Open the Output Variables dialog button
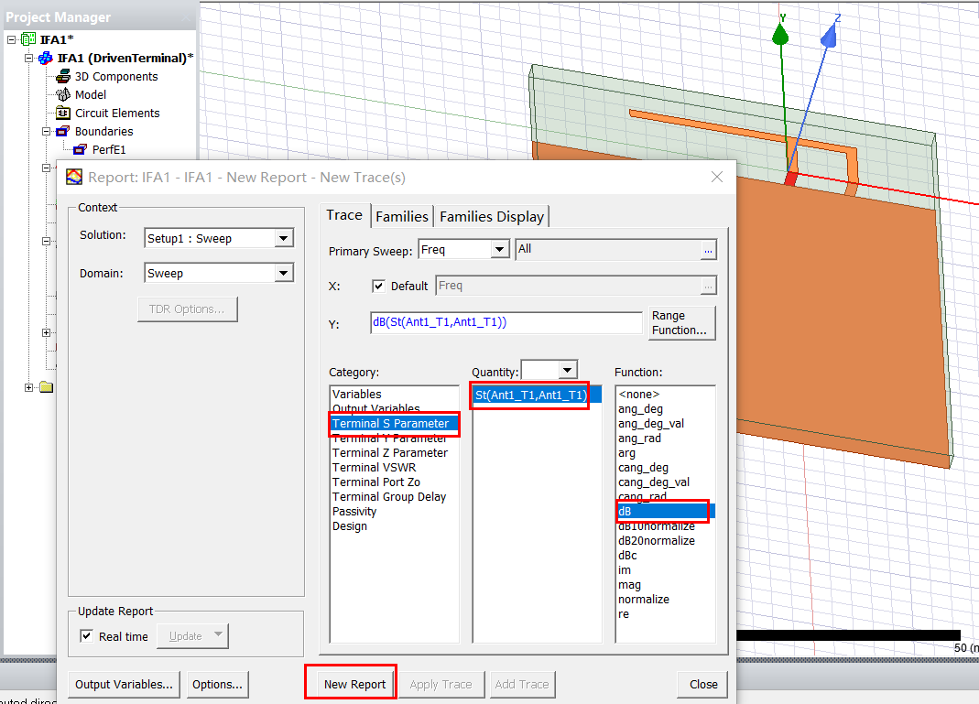This screenshot has height=704, width=979. [x=124, y=684]
